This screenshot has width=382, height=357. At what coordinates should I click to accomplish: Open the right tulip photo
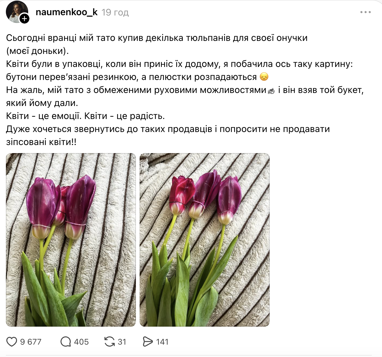pyautogui.click(x=205, y=240)
